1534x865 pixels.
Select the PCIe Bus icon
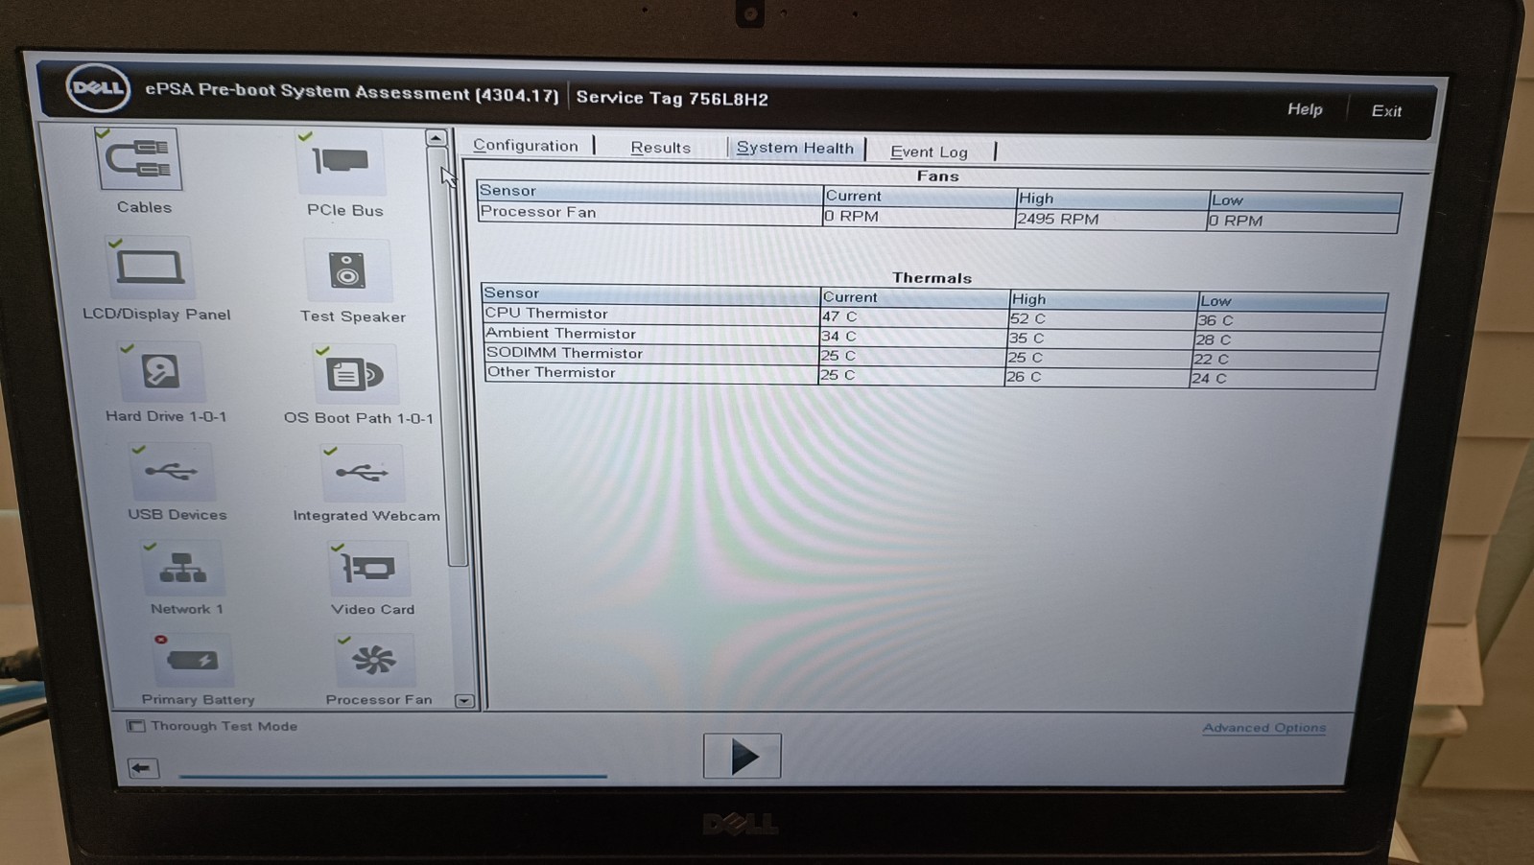coord(342,162)
